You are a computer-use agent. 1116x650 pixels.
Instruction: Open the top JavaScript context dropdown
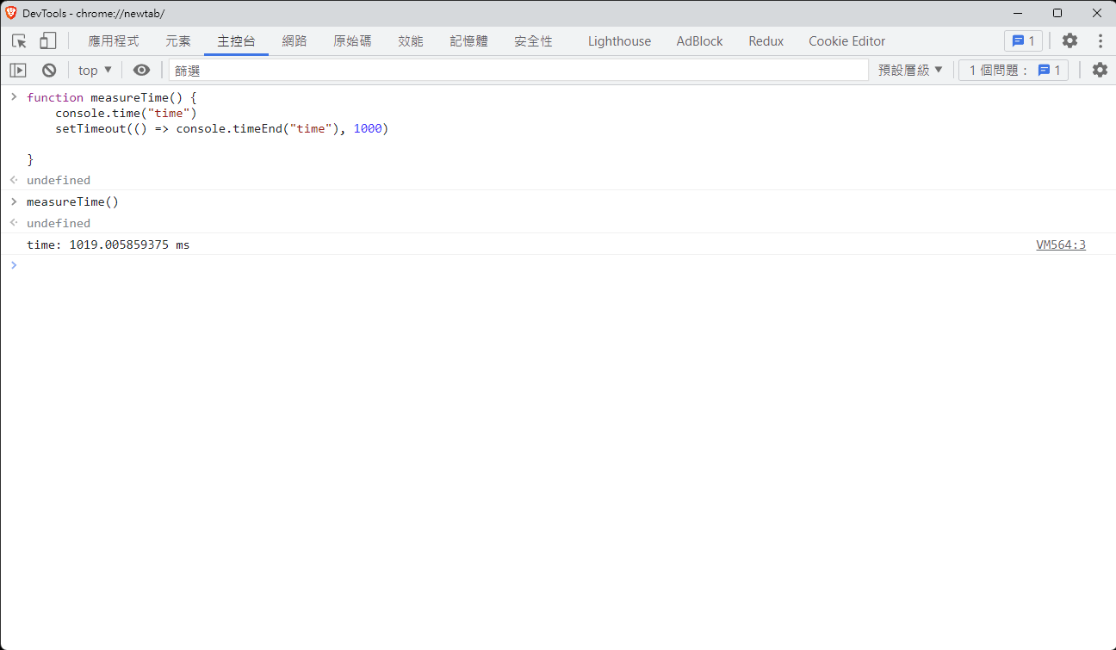coord(95,70)
